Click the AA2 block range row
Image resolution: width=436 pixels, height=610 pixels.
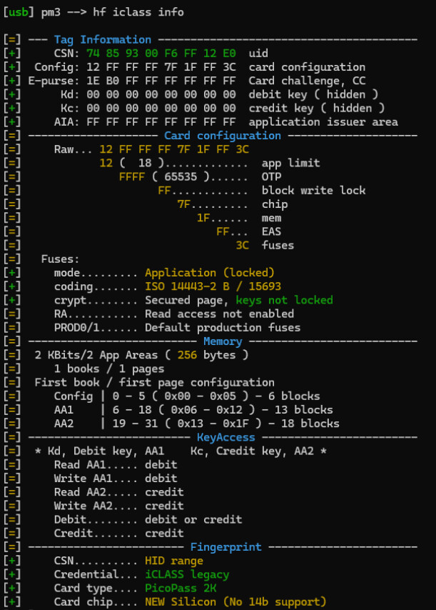(197, 424)
